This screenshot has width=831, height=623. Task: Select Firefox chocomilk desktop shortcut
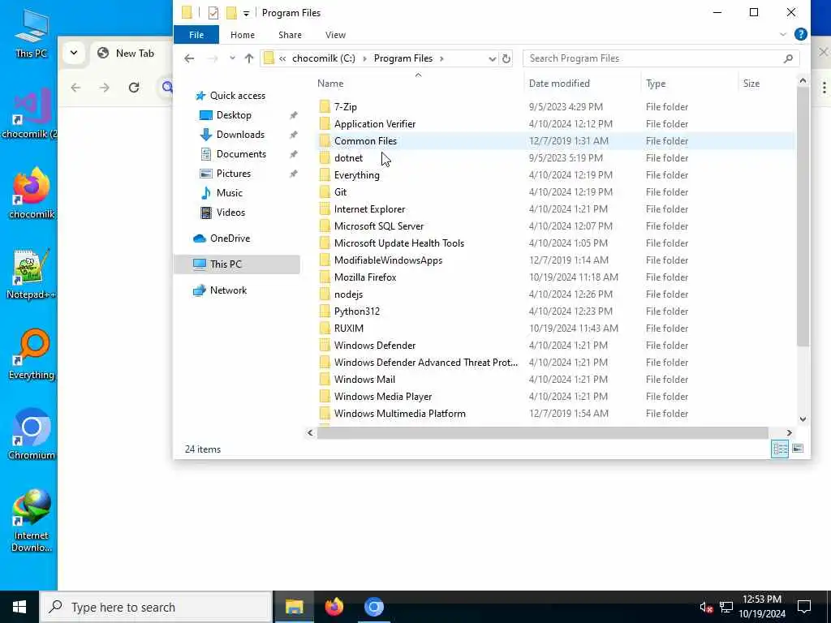32,193
